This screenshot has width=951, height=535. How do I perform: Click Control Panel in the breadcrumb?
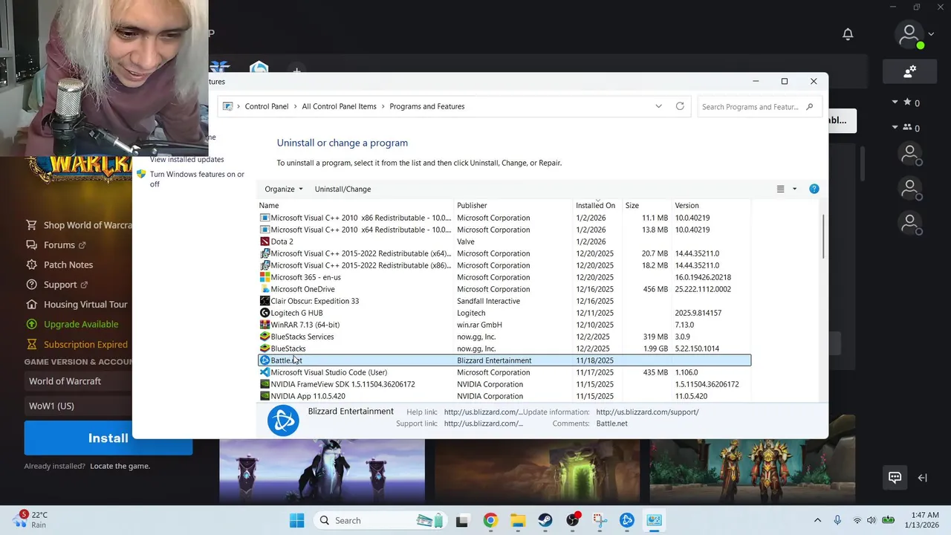coord(267,106)
